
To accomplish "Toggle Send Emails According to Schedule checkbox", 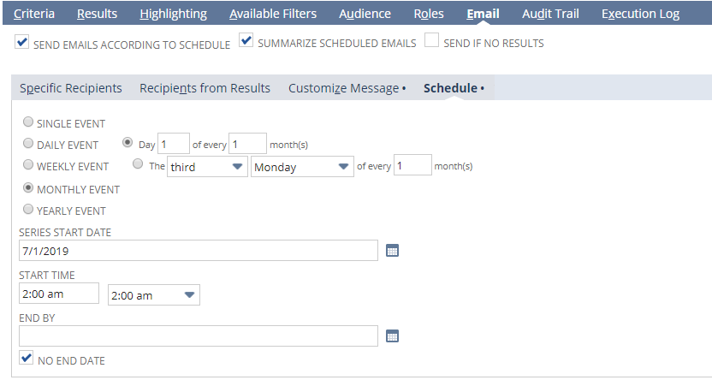I will 22,42.
